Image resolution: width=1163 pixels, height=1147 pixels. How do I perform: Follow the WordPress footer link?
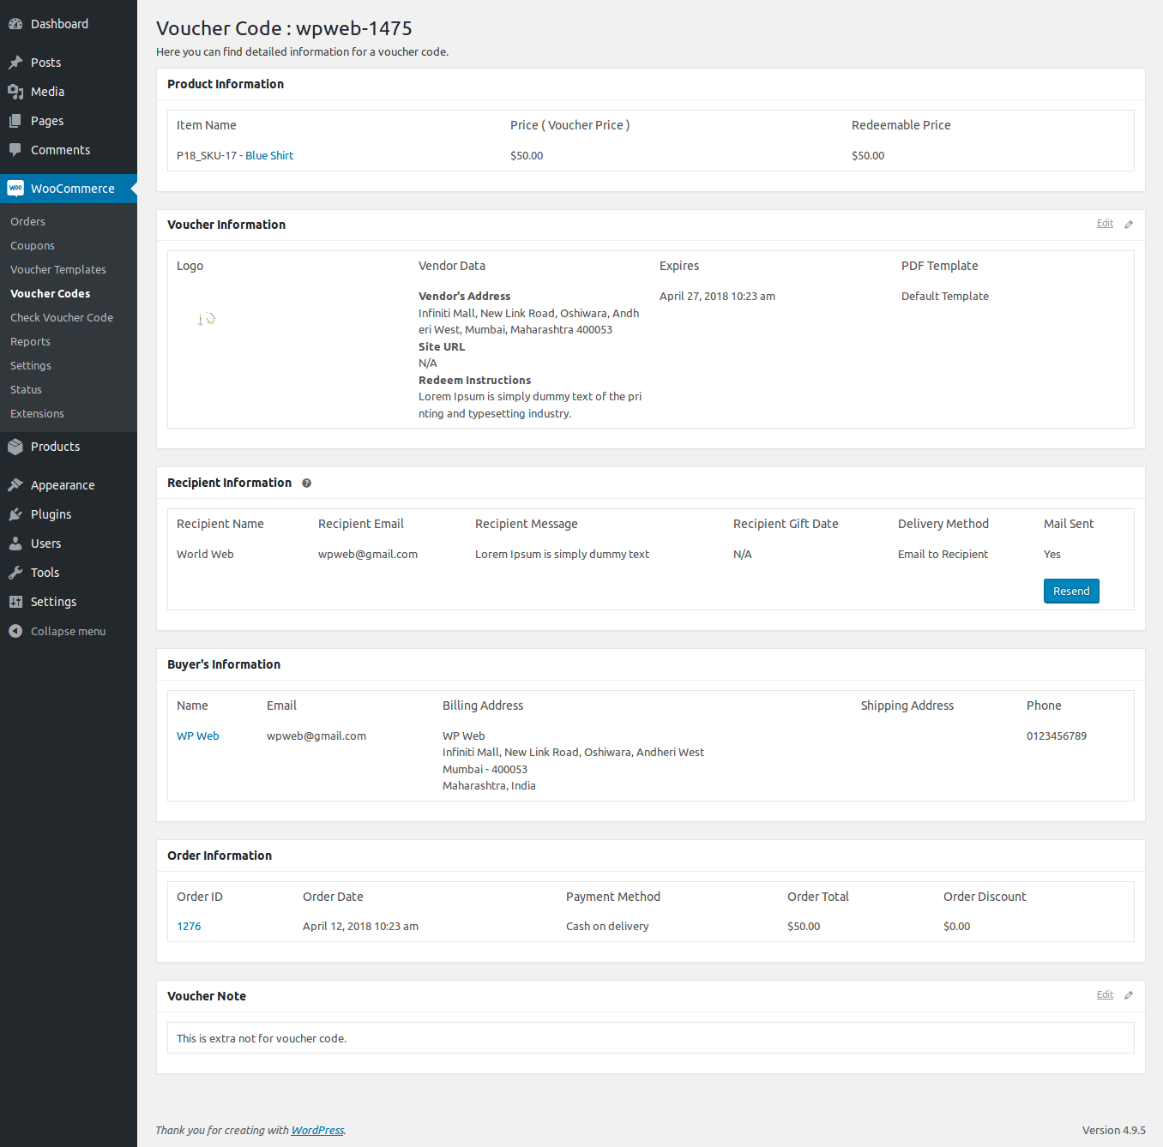tap(317, 1131)
